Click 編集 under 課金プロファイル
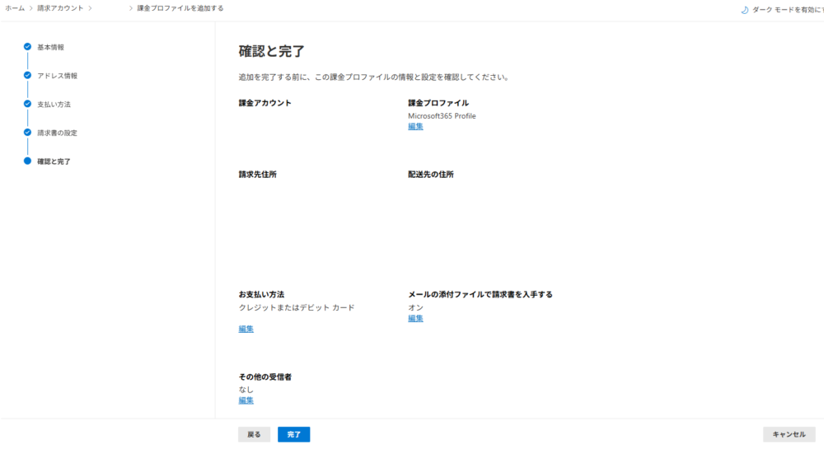 click(415, 127)
